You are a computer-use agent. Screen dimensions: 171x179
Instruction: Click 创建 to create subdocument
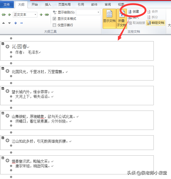[133, 12]
